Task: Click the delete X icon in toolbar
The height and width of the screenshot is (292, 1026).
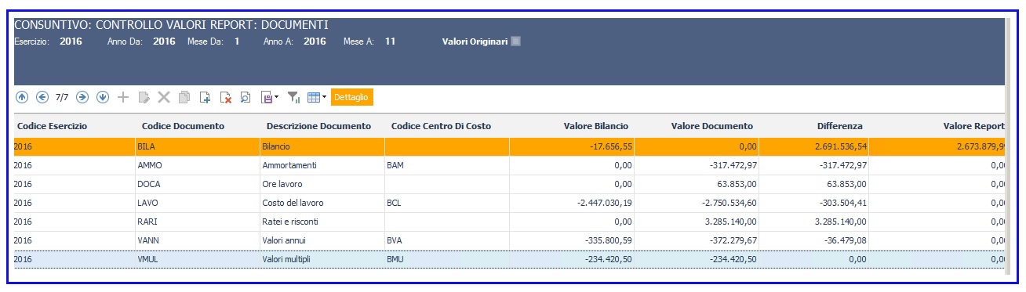Action: point(164,97)
